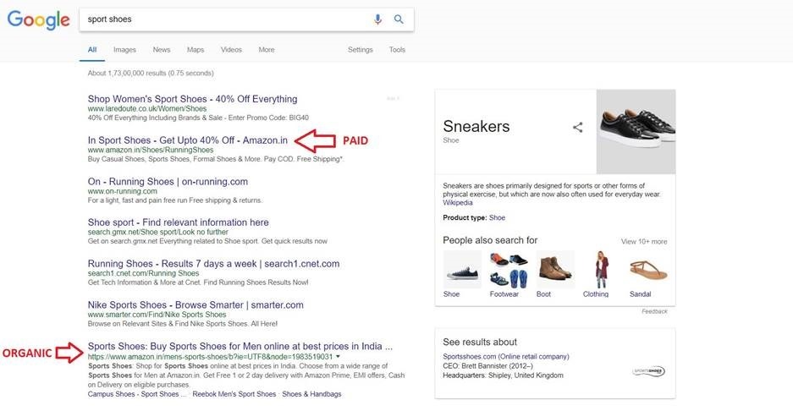Switch to the News tab
793x411 pixels.
162,50
